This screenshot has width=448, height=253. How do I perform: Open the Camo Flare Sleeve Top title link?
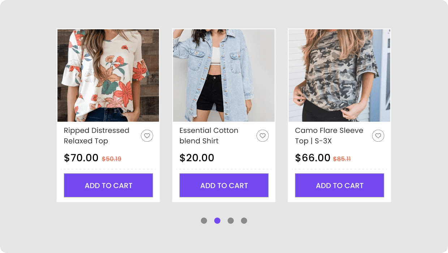pos(329,136)
